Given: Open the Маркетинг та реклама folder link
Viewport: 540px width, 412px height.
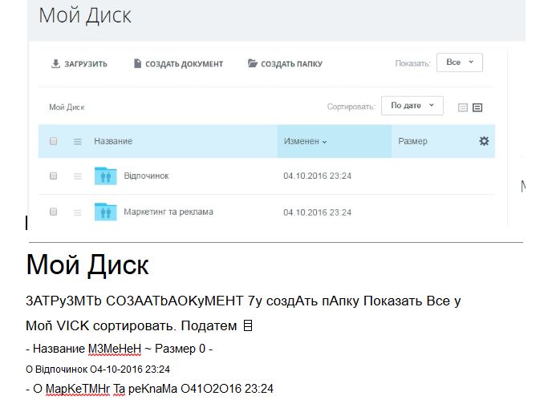Looking at the screenshot, I should coord(168,212).
